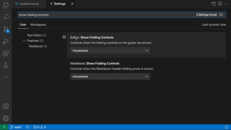231x130 pixels.
Task: Open the Run and Debug view
Action: click(x=6, y=41)
